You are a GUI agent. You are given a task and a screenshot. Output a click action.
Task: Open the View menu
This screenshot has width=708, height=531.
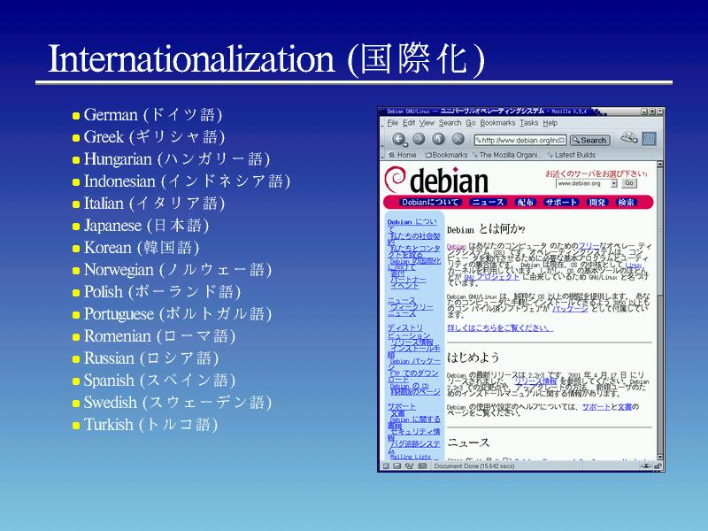pyautogui.click(x=427, y=123)
